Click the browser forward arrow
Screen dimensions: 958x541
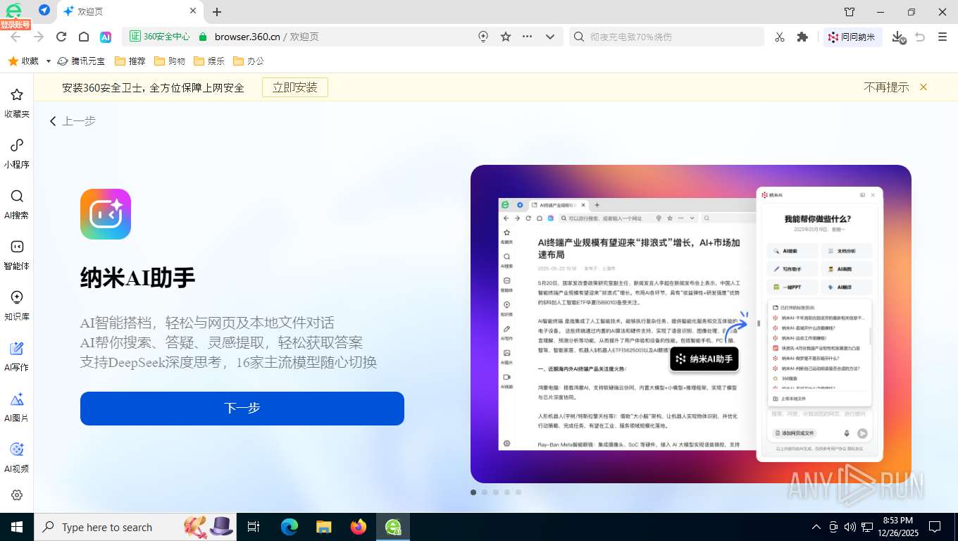[x=38, y=37]
